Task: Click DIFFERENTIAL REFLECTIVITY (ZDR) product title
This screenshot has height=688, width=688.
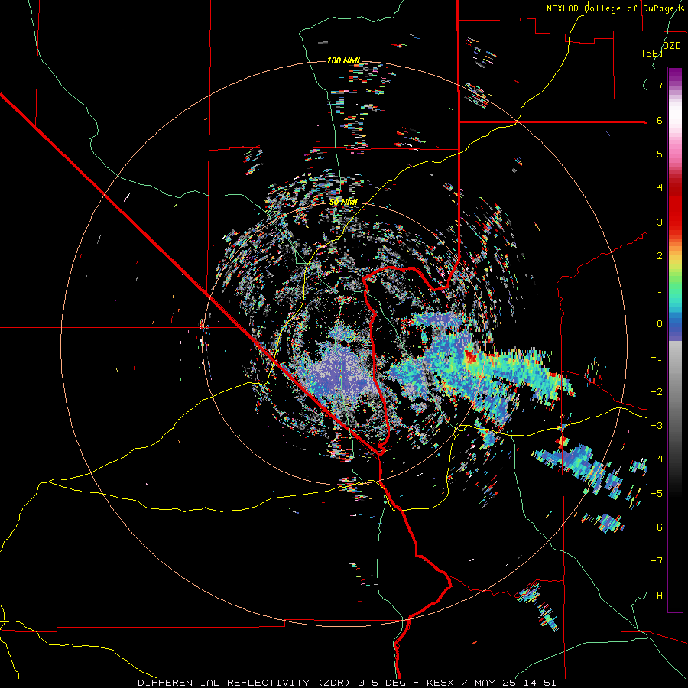Action: (245, 683)
